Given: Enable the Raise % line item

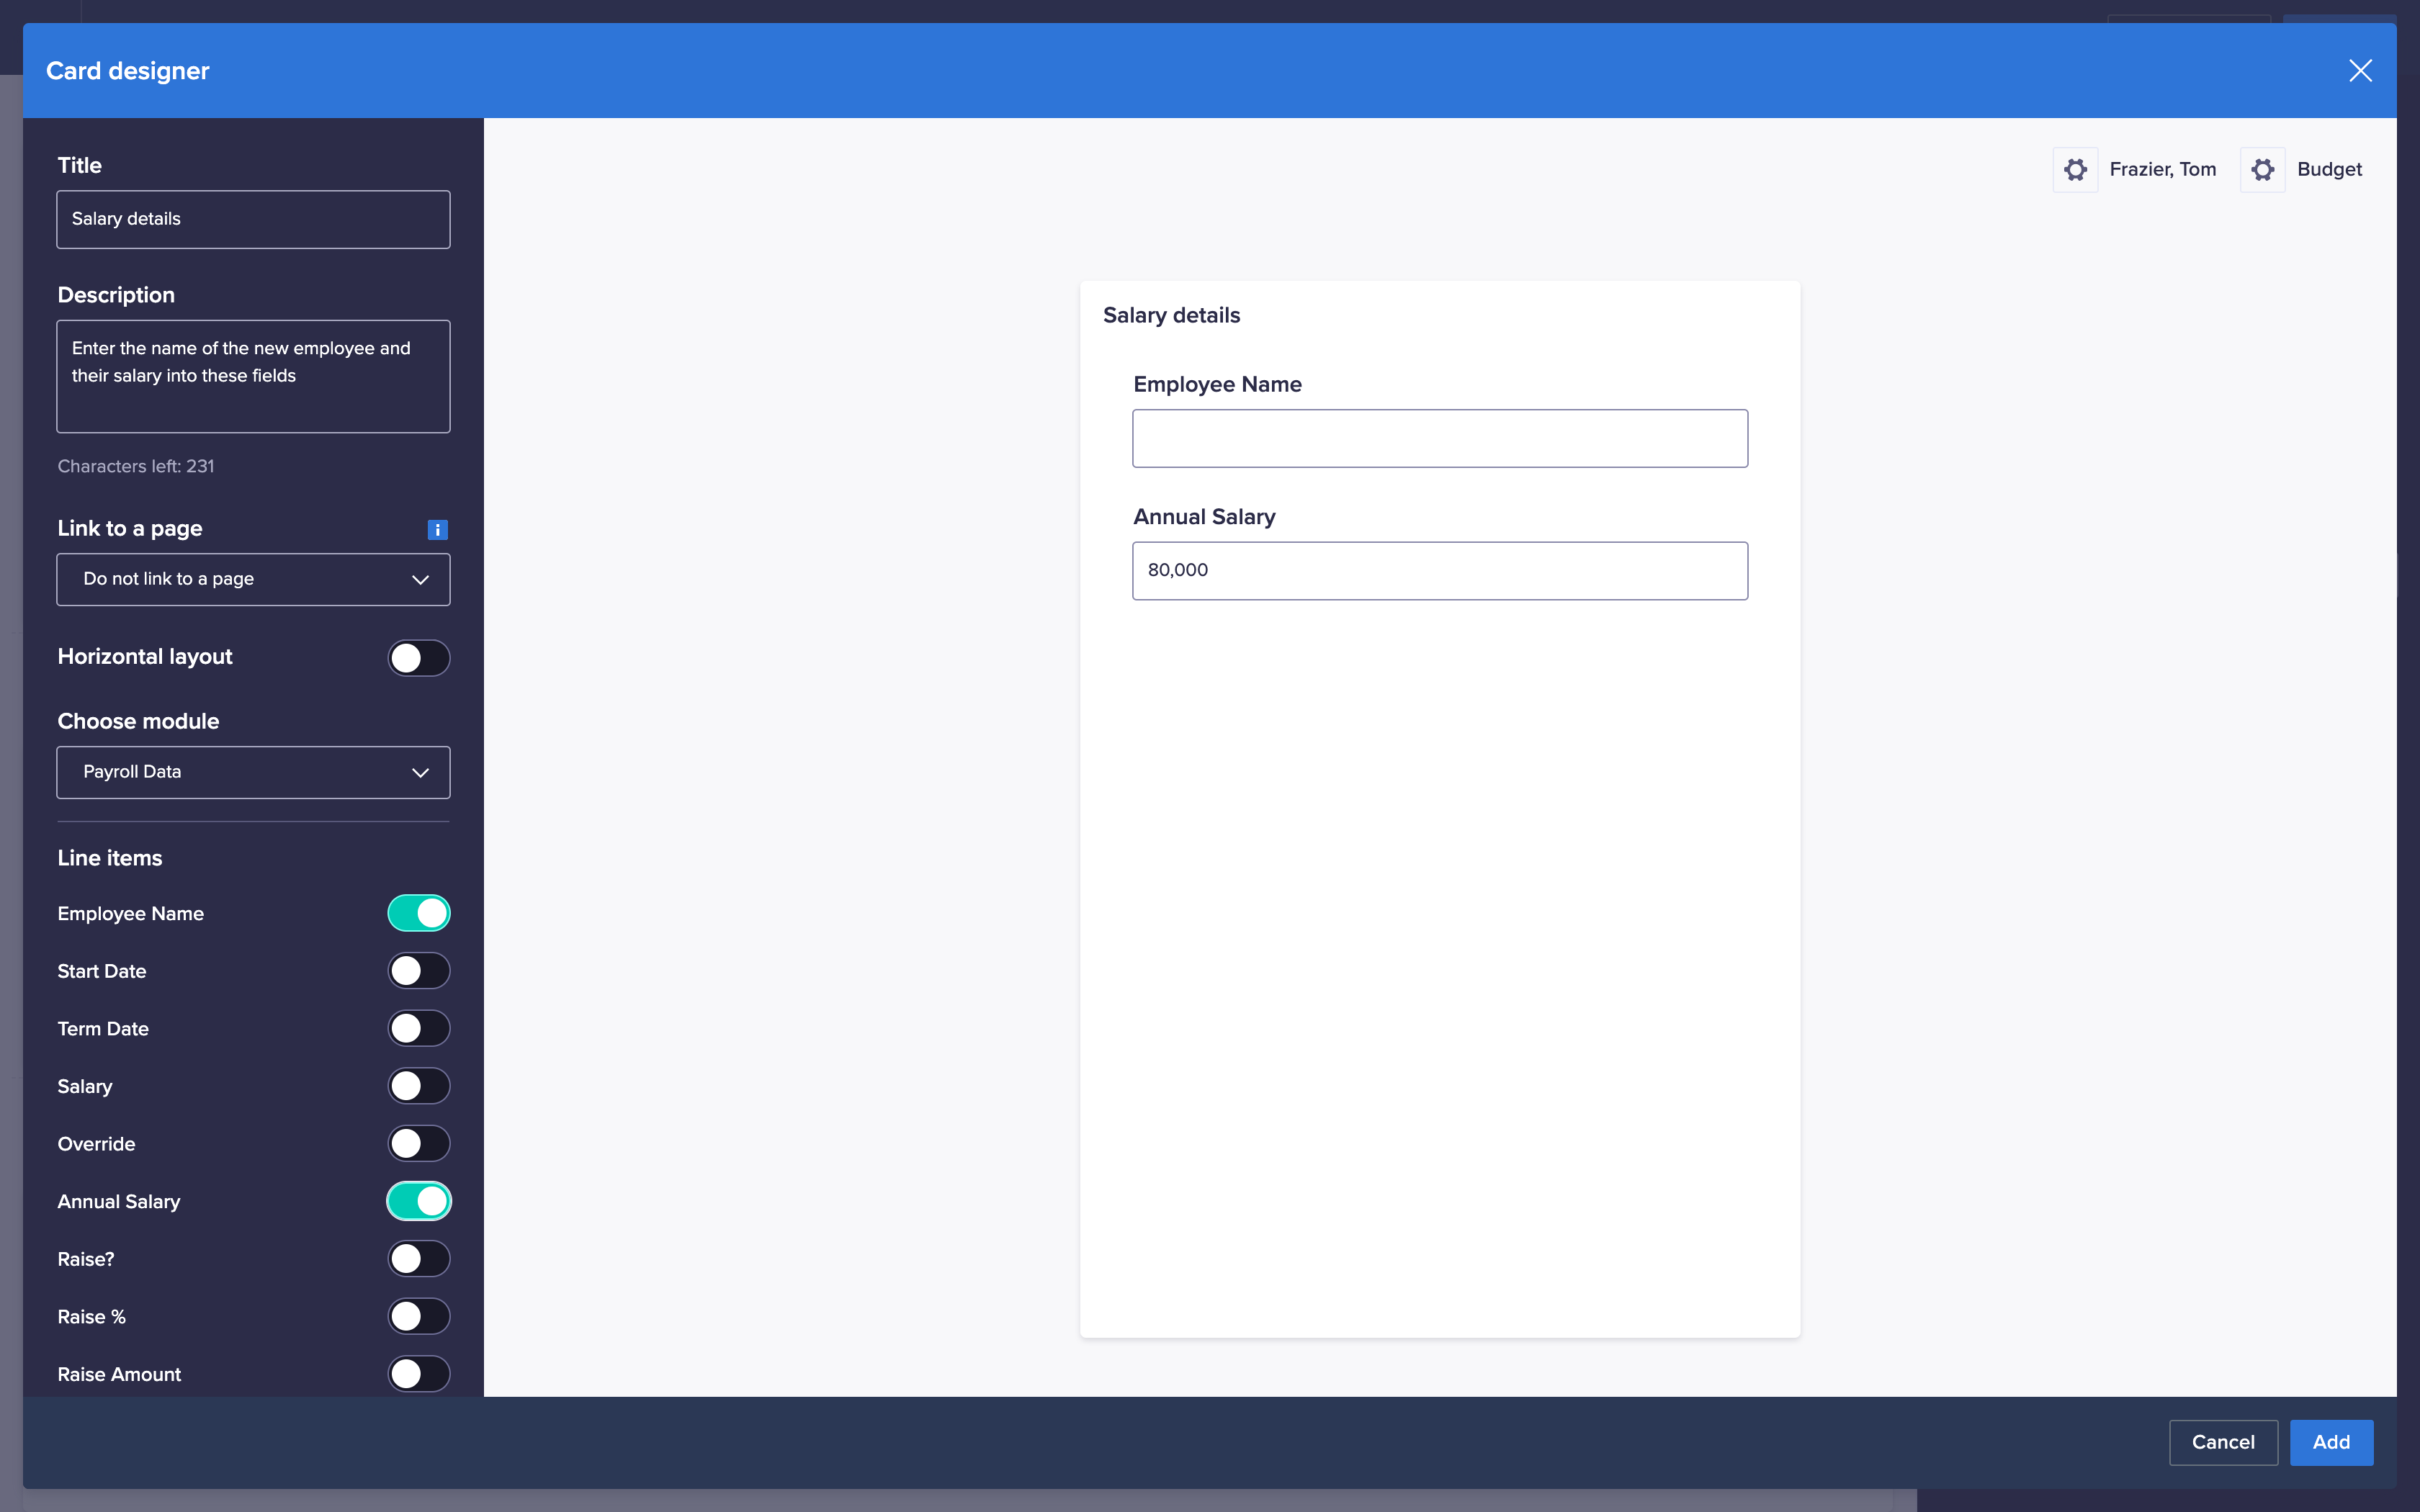Looking at the screenshot, I should [419, 1316].
